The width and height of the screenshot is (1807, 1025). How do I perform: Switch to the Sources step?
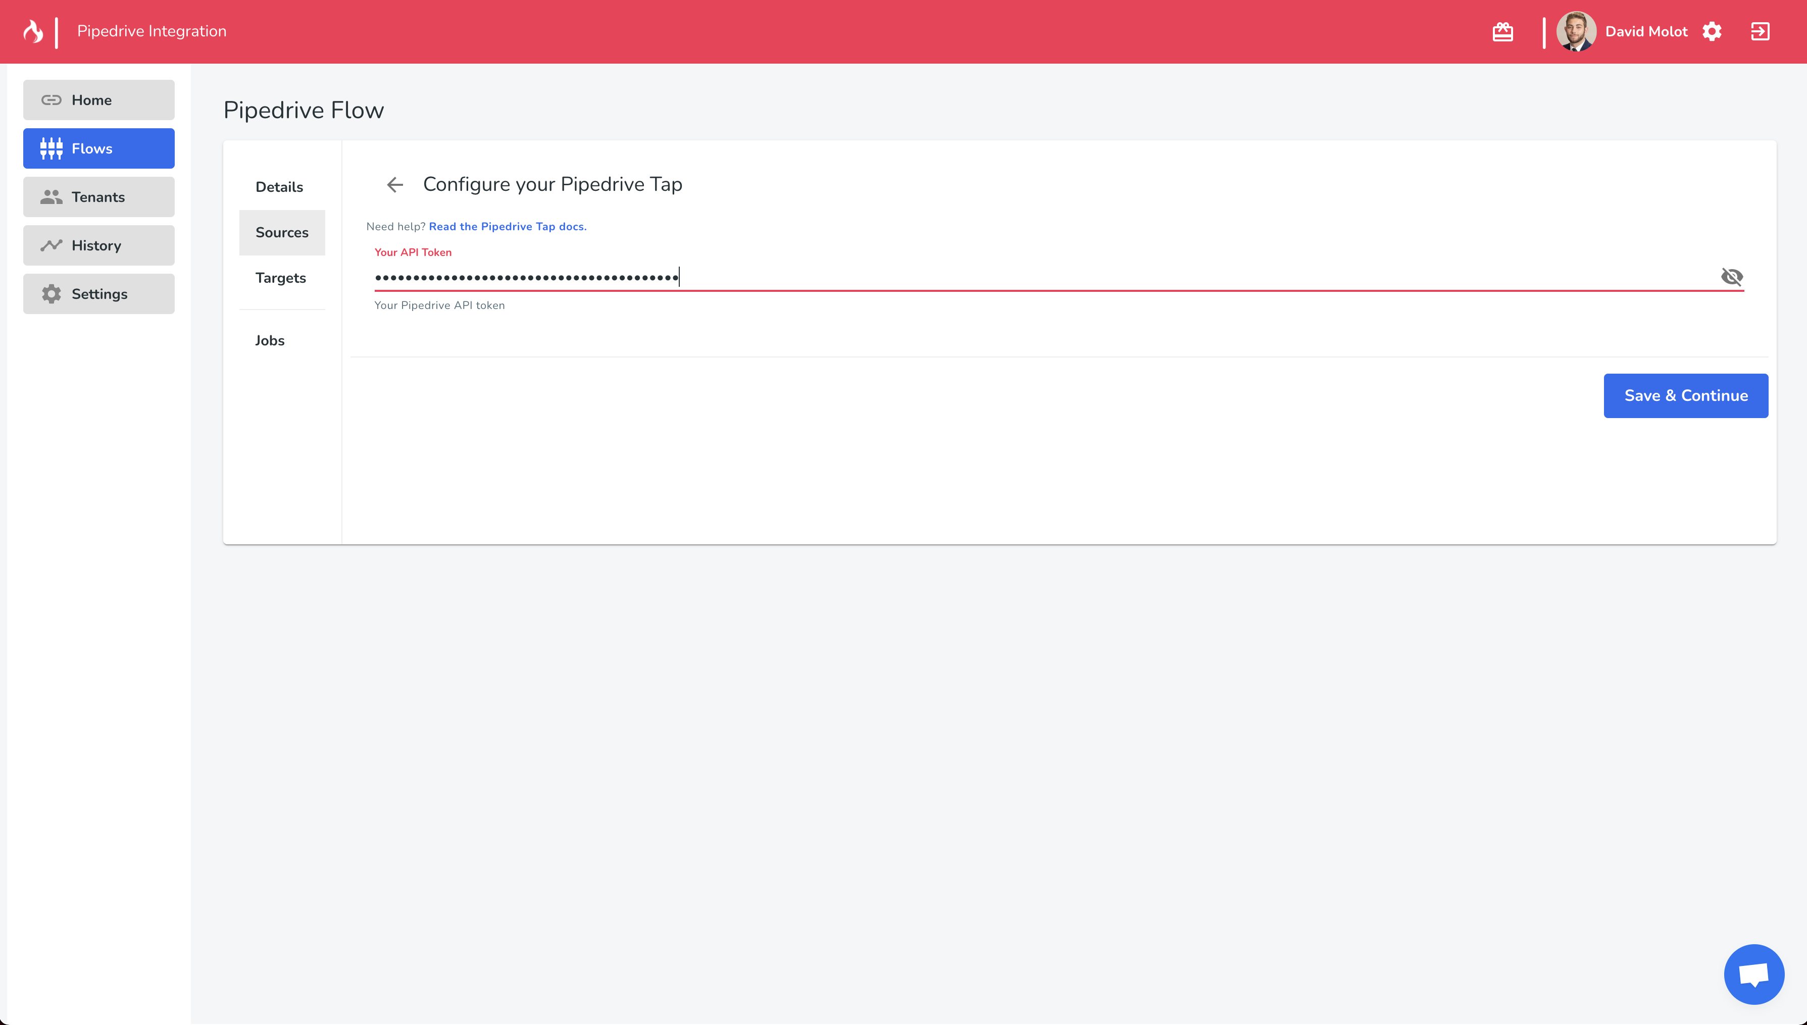point(282,232)
